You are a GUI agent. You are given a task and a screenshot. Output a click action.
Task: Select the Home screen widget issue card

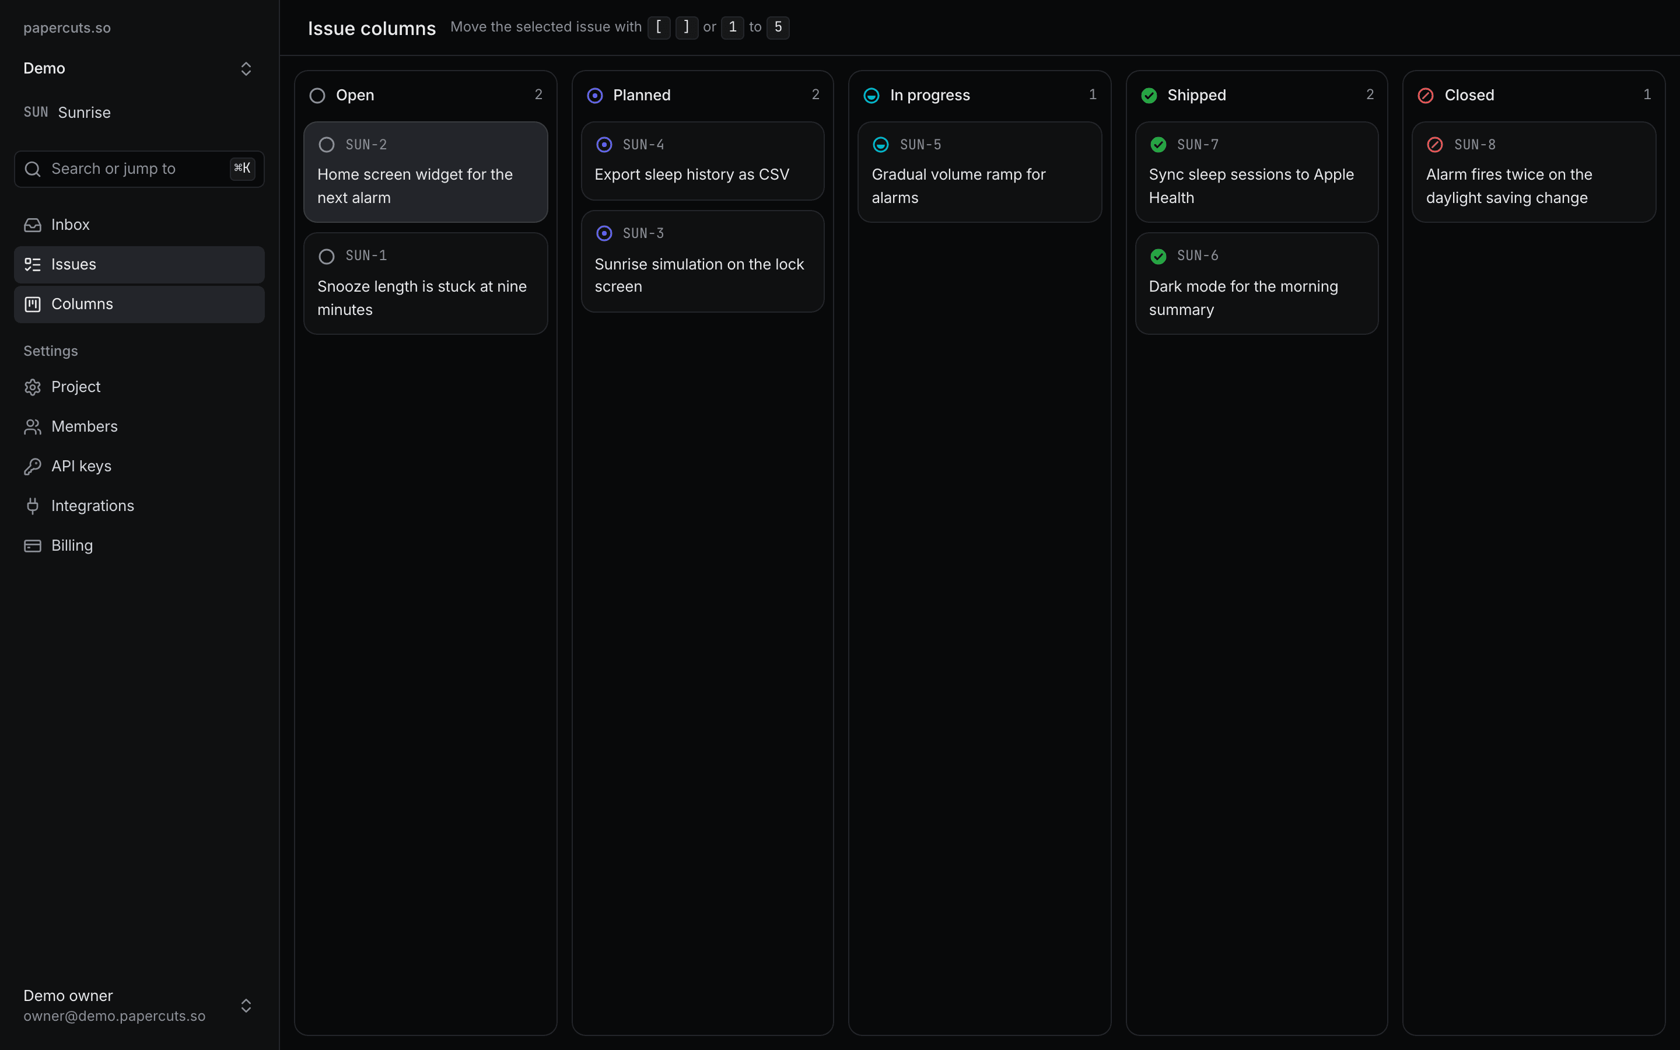[x=426, y=172]
